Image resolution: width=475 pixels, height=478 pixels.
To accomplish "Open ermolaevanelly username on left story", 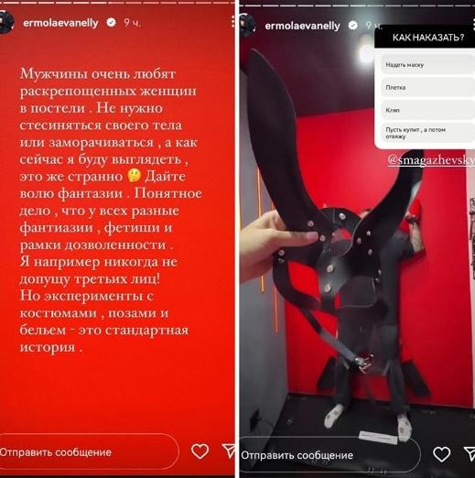I will (x=60, y=23).
